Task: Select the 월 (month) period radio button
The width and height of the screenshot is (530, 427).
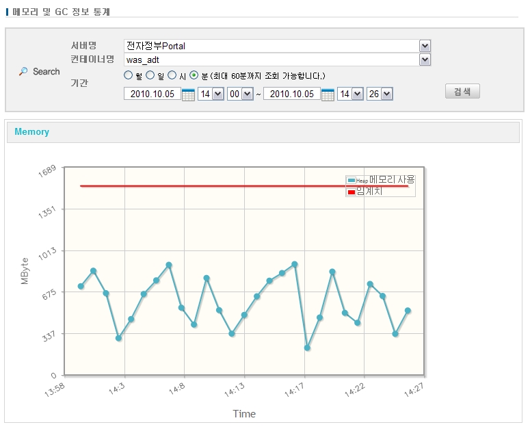Action: click(x=129, y=75)
